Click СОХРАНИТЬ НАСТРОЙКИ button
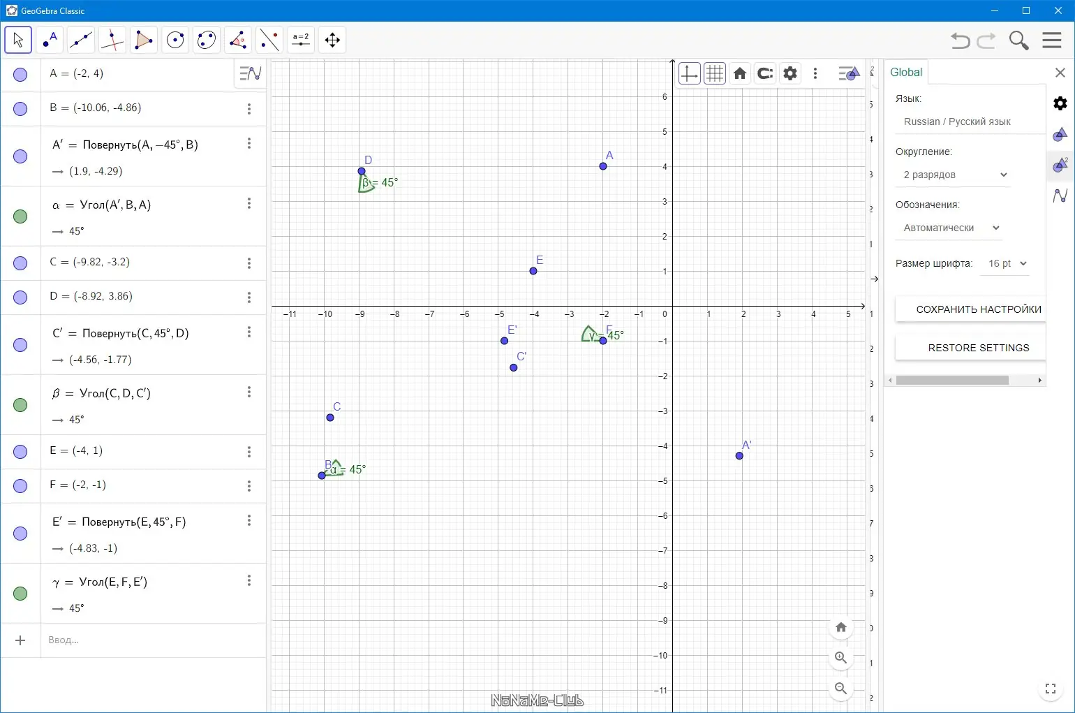 [x=971, y=309]
